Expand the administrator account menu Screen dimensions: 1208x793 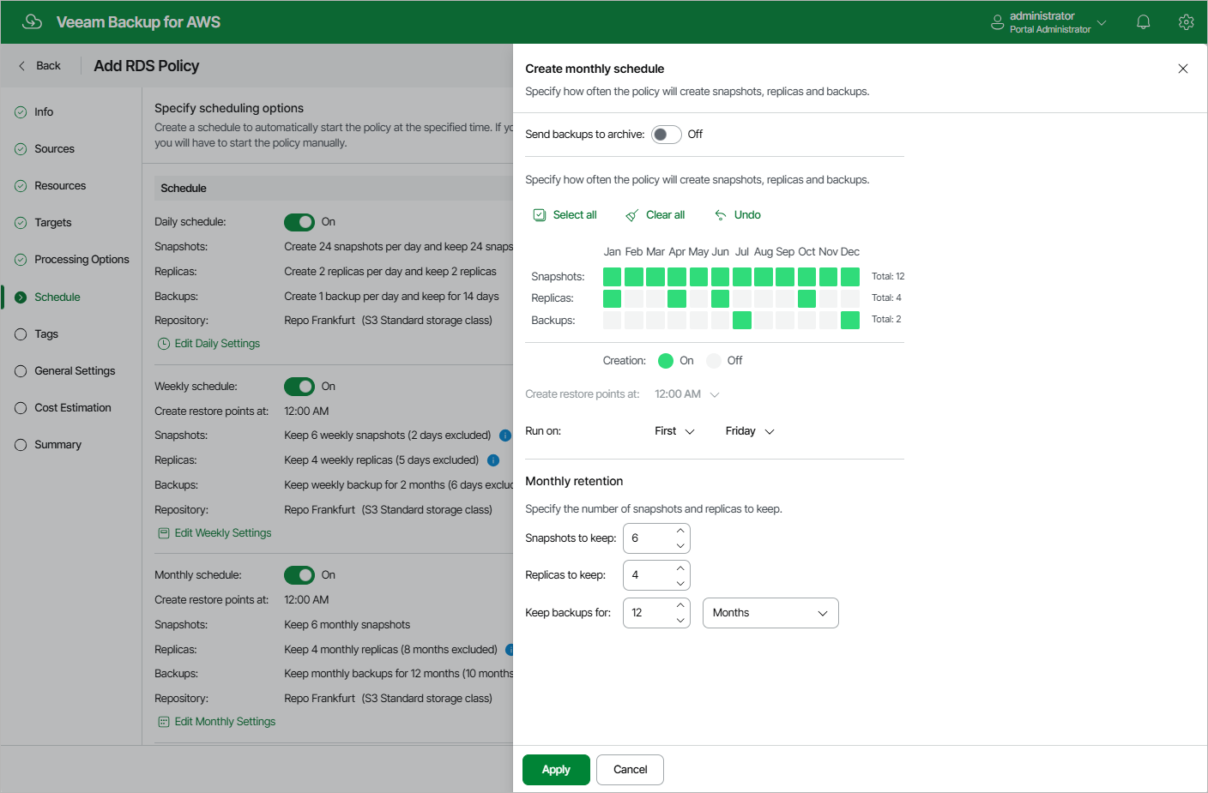coord(1048,22)
